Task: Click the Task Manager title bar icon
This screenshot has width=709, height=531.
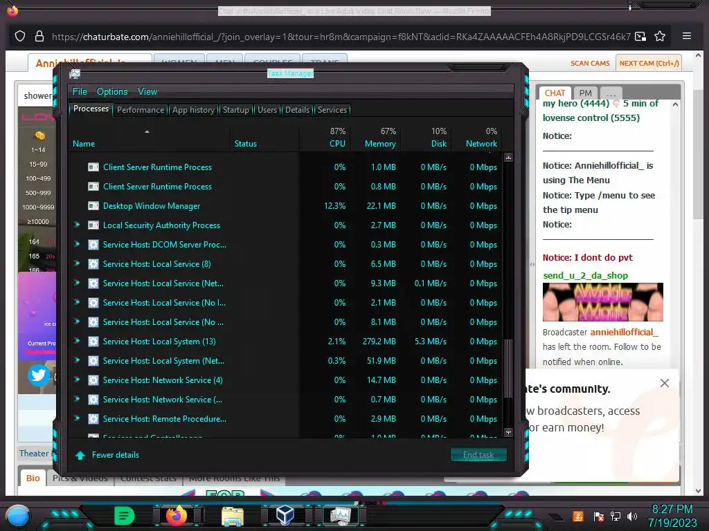Action: tap(75, 73)
